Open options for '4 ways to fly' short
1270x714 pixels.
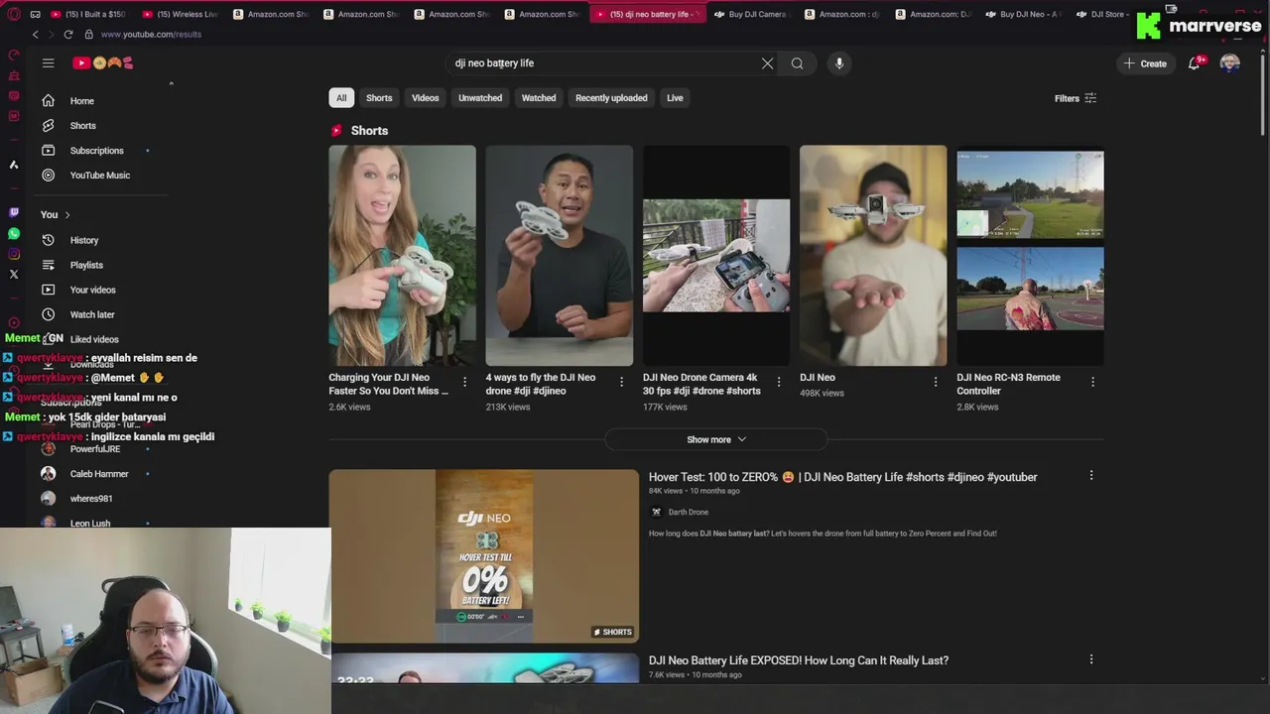click(x=622, y=382)
